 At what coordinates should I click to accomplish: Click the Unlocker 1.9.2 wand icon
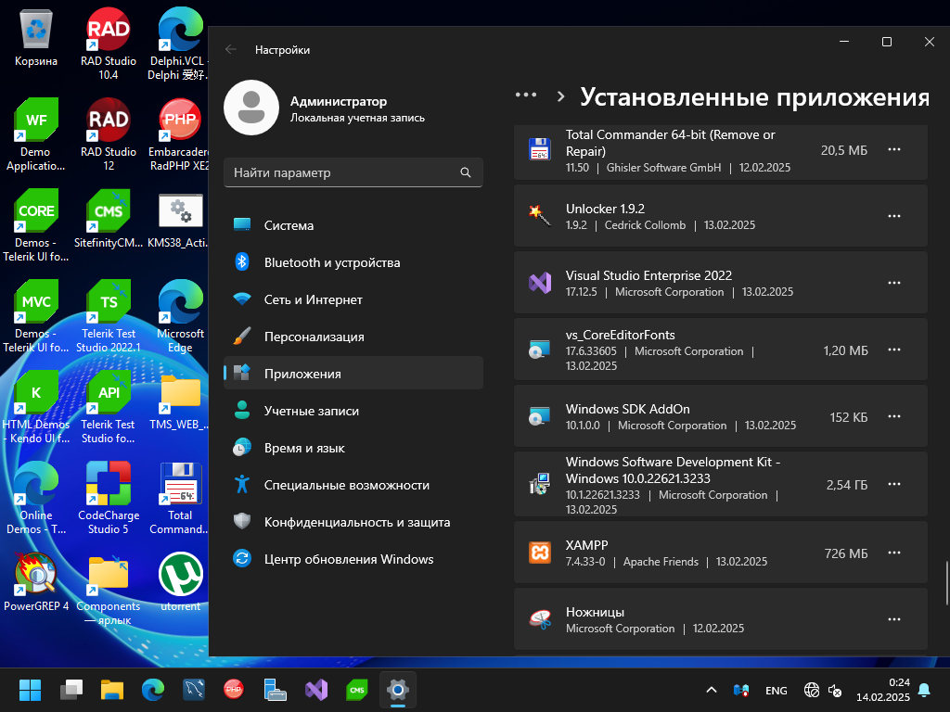pyautogui.click(x=540, y=215)
